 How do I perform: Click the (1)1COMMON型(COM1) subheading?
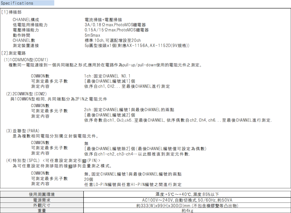tap(26, 59)
